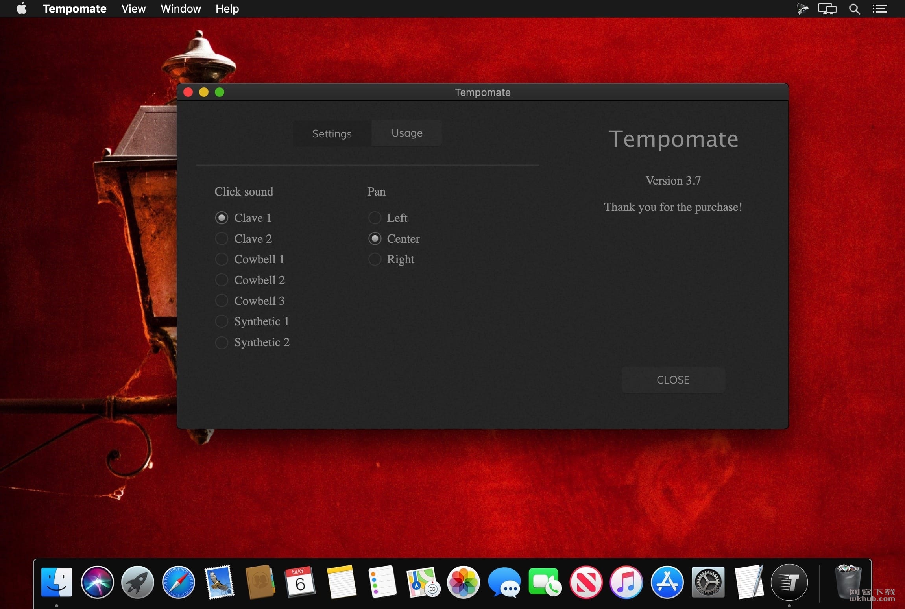905x609 pixels.
Task: Click the 'Pan' heading
Action: coord(376,192)
